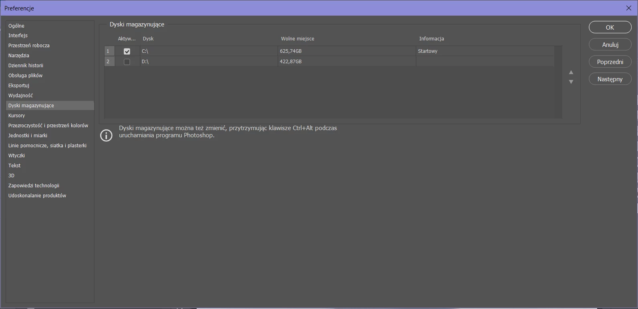638x309 pixels.
Task: Click the Wolne miejsce column header
Action: [x=298, y=39]
